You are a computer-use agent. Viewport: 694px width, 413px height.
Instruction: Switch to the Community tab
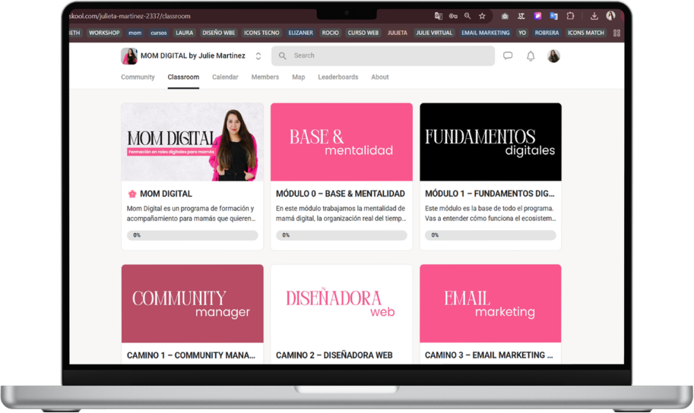(x=138, y=77)
